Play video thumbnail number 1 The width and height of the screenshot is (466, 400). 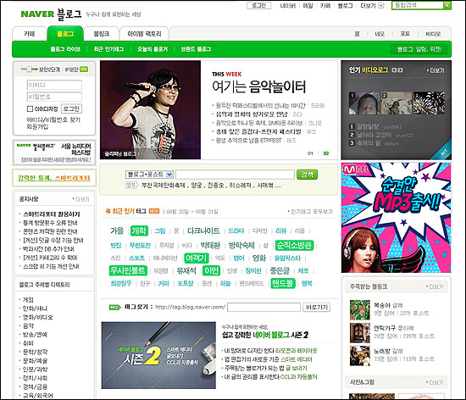364,103
